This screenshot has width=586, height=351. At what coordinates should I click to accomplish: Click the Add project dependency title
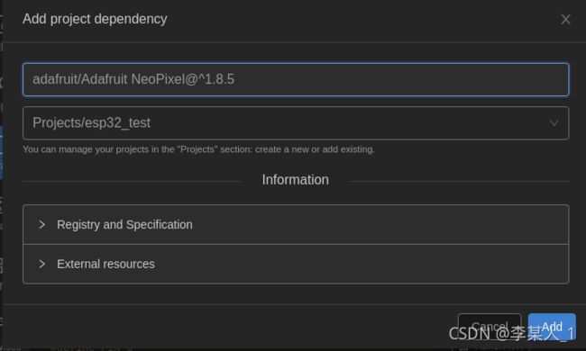point(95,19)
